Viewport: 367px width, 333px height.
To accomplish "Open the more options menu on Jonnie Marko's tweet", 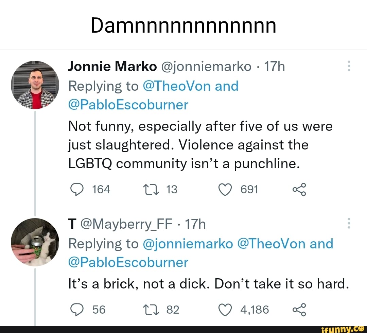I will 349,67.
